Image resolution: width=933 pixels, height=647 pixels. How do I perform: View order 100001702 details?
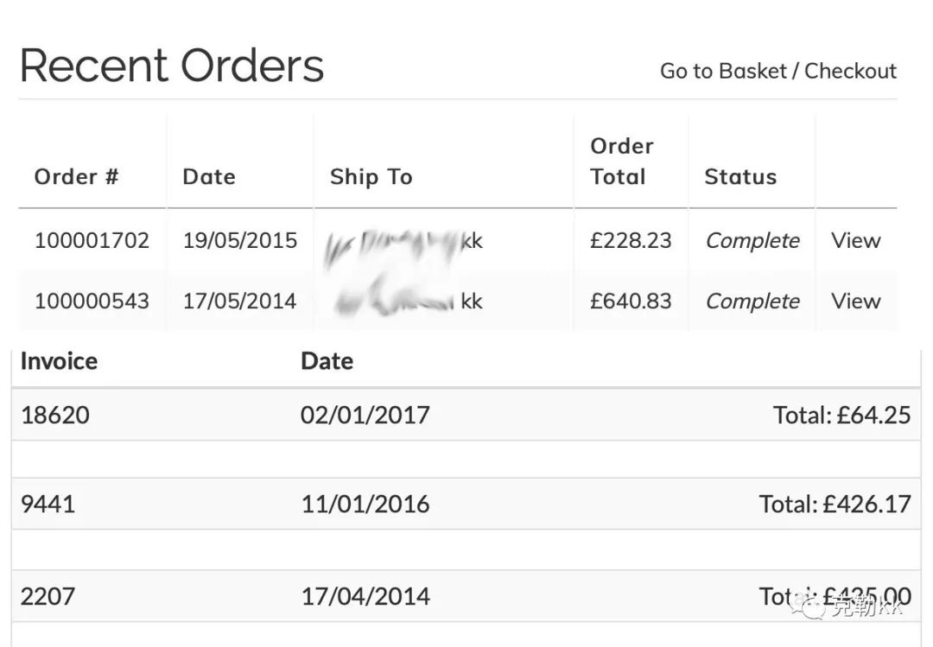[x=855, y=241]
